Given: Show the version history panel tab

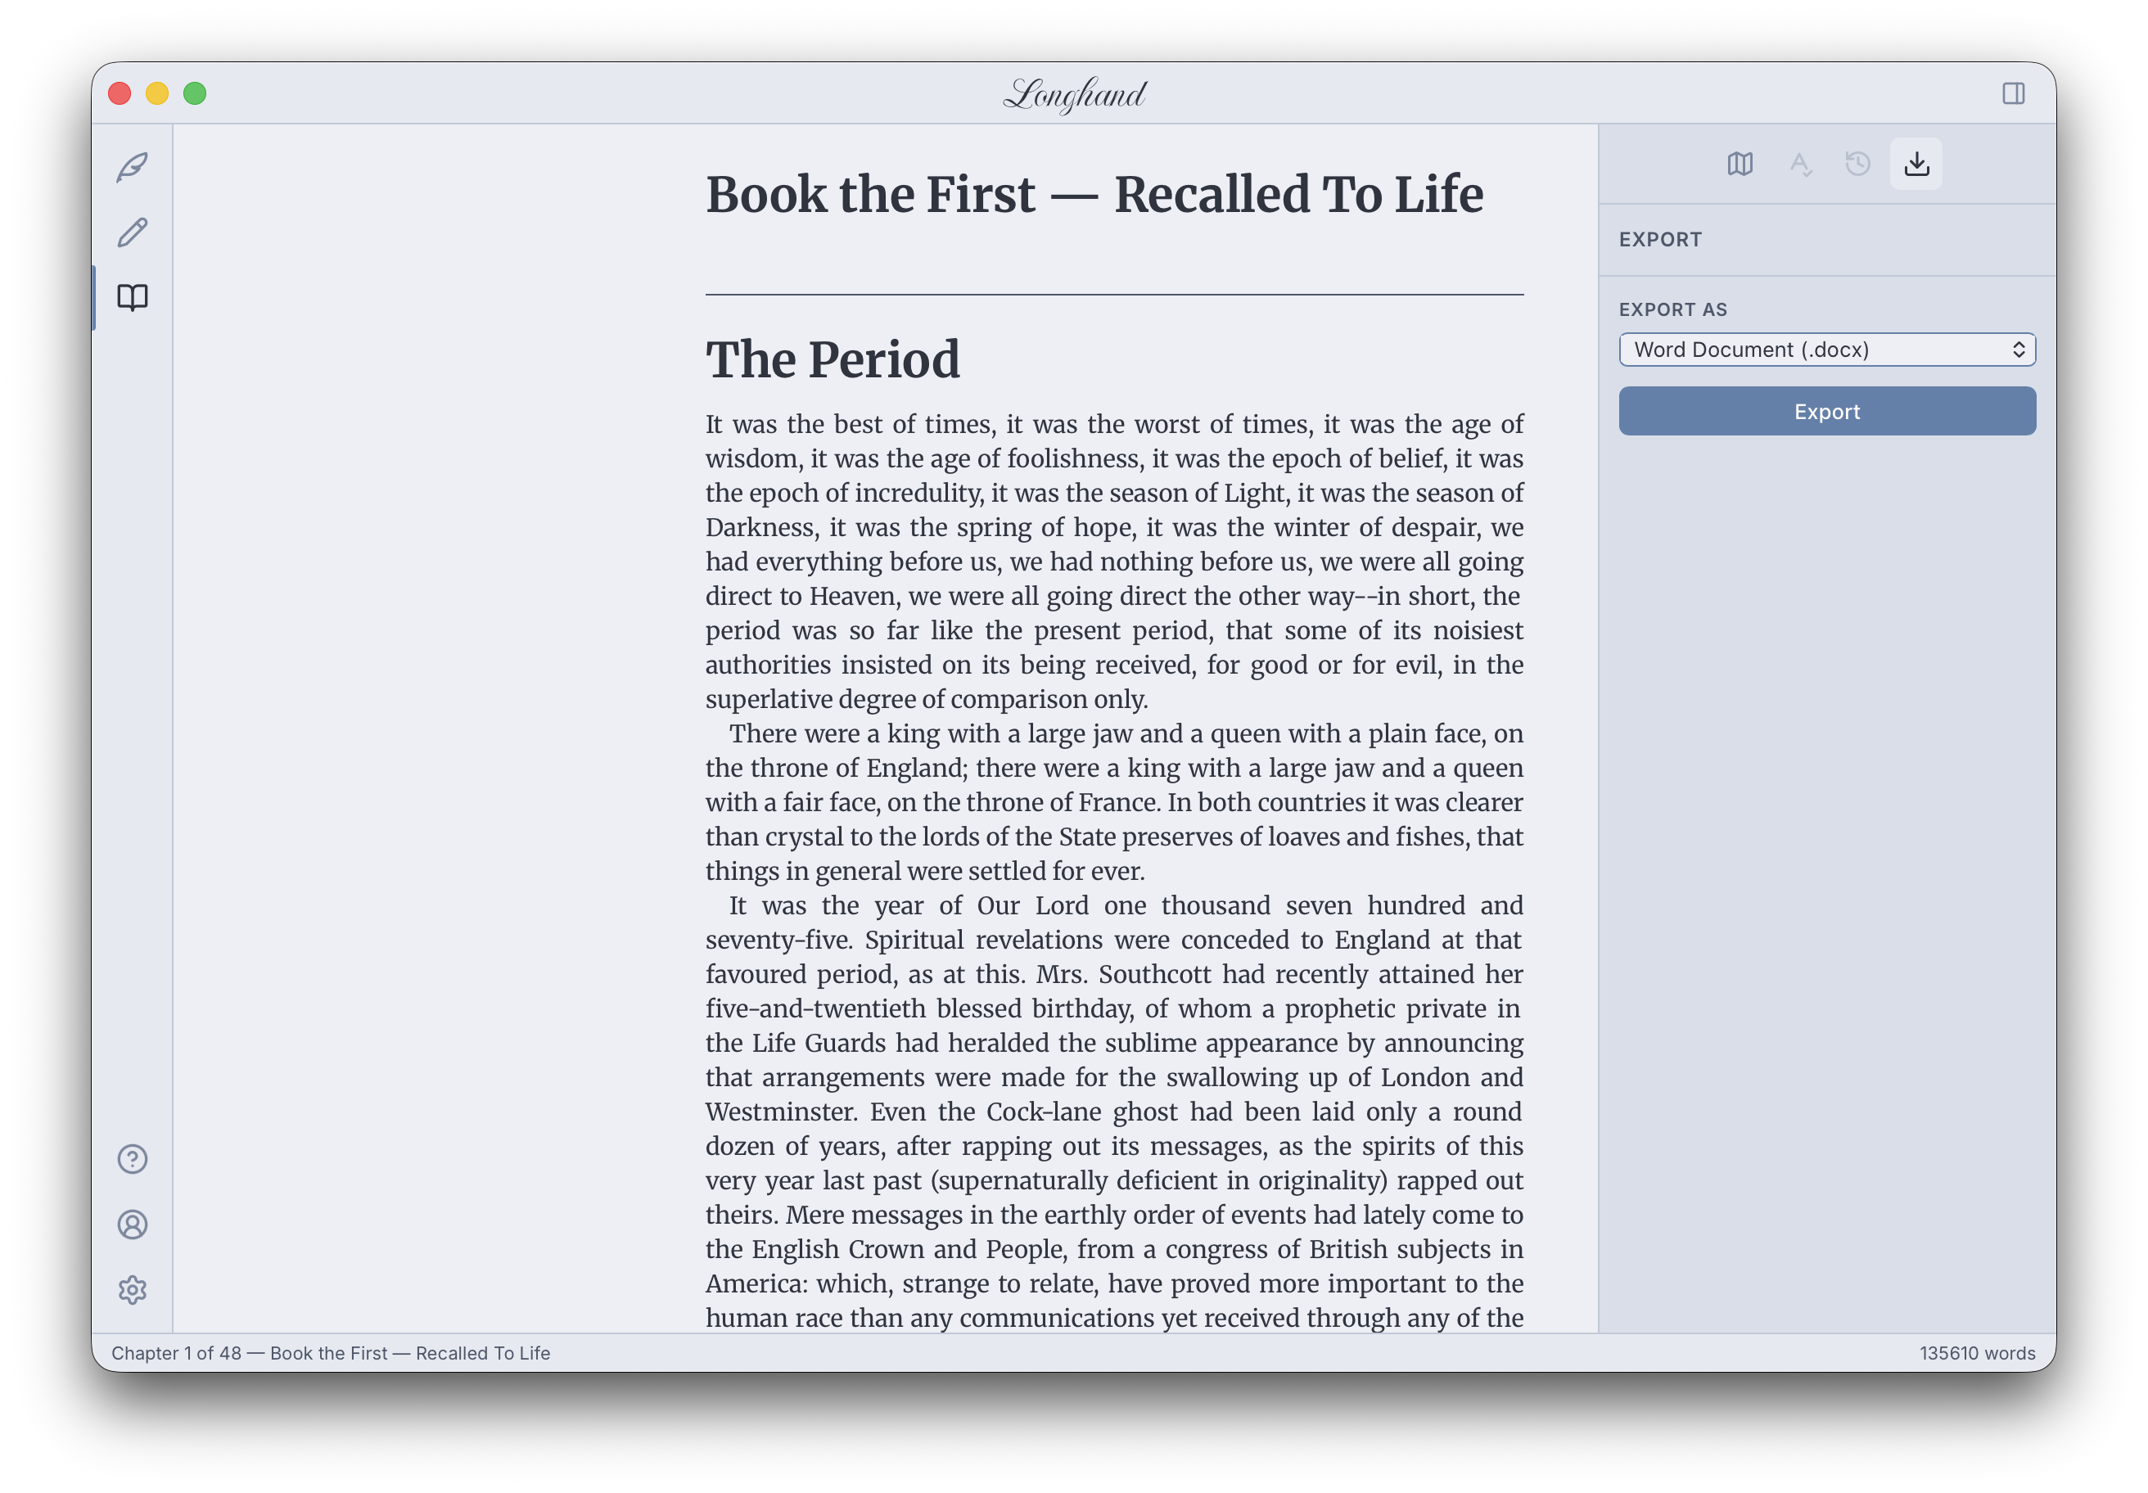Looking at the screenshot, I should tap(1857, 165).
